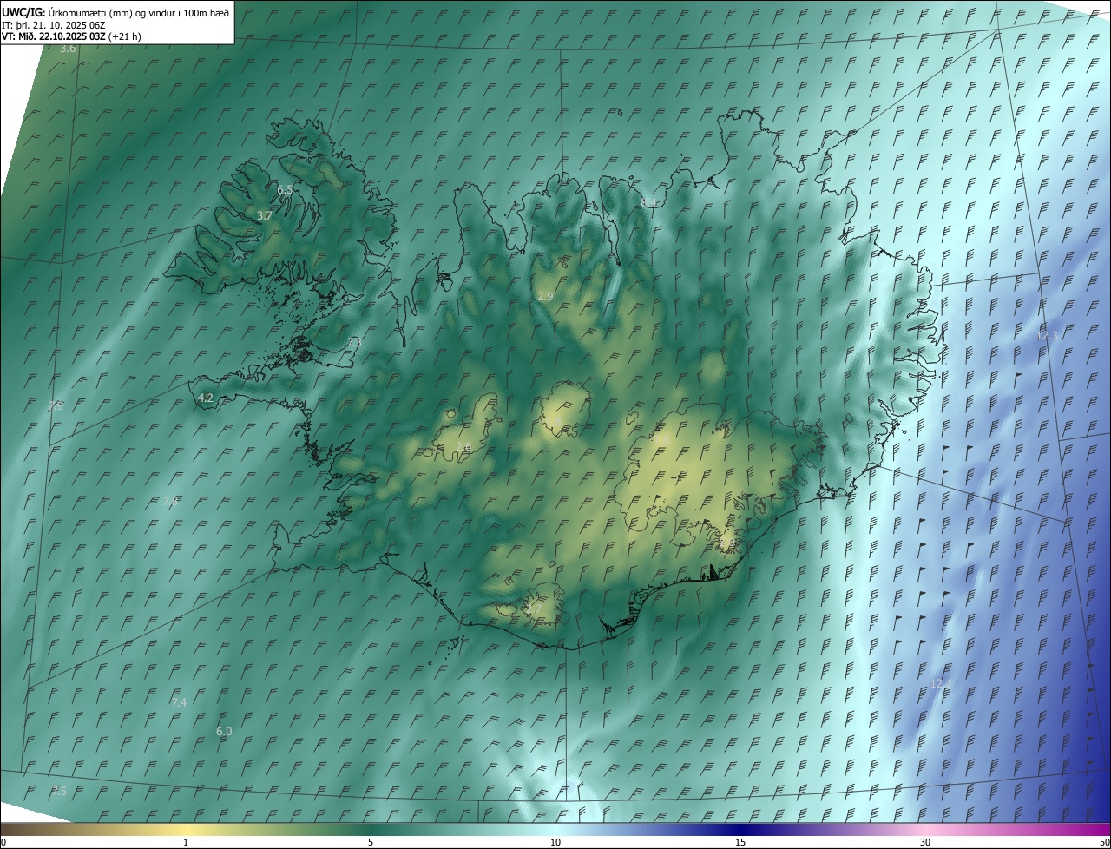Click the title line 'UWC/IG: Úrkomumætti (mm) og vindur í 100m hæð'
This screenshot has height=849, width=1111.
click(x=115, y=12)
